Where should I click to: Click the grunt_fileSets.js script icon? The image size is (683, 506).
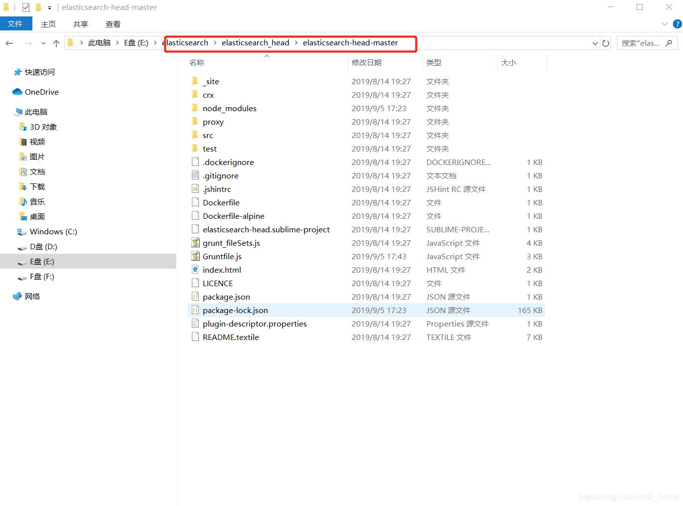click(195, 243)
